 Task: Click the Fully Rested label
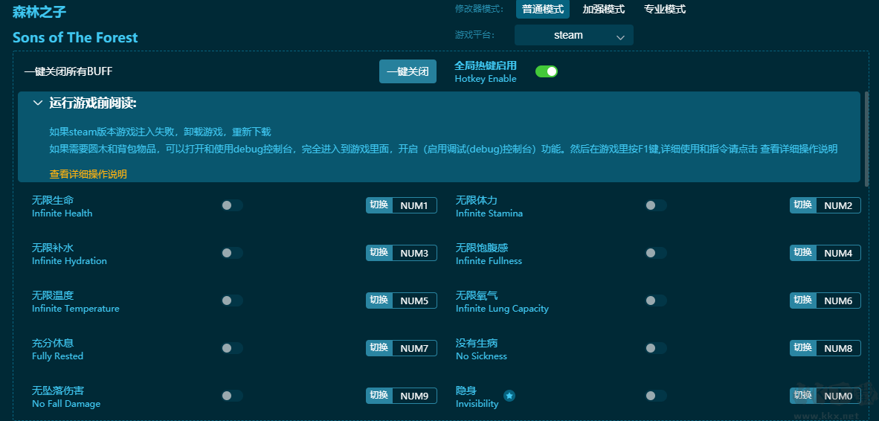click(57, 356)
